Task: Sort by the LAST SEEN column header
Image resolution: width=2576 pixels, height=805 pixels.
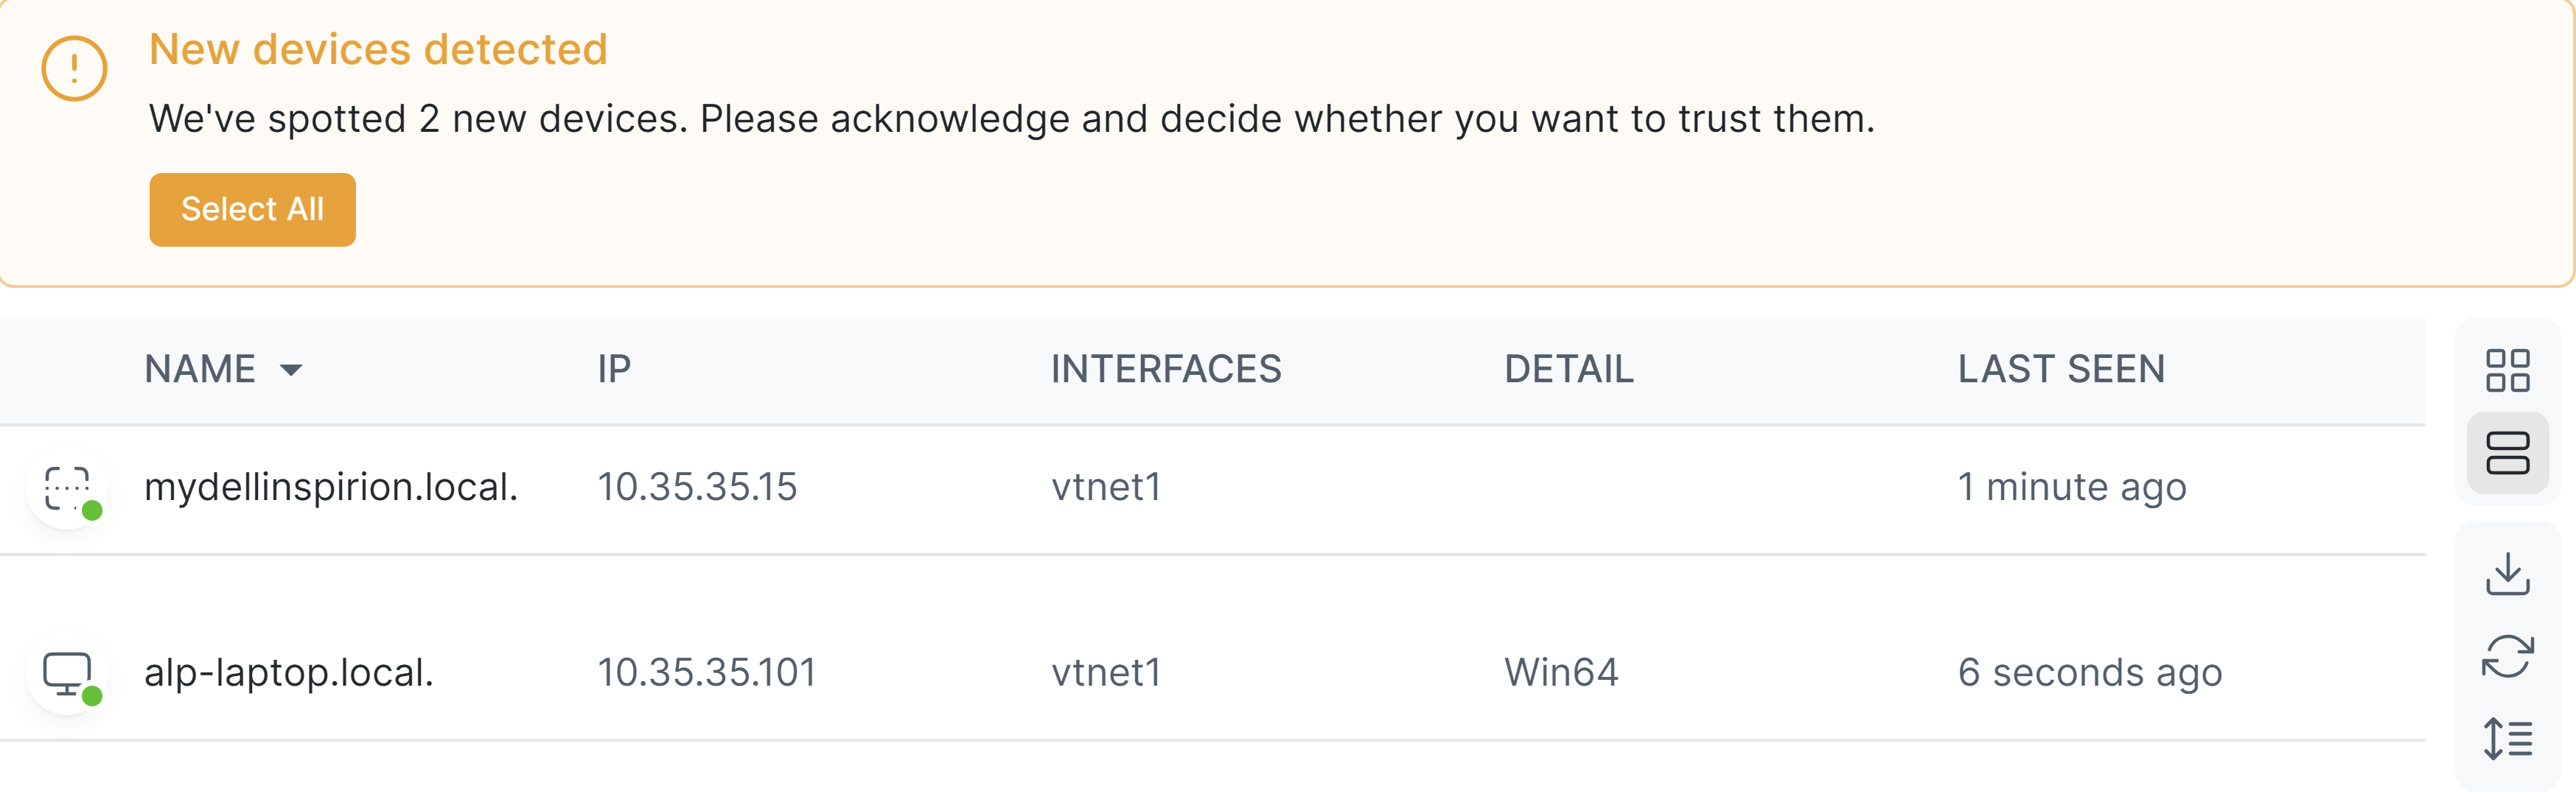Action: click(x=2061, y=370)
